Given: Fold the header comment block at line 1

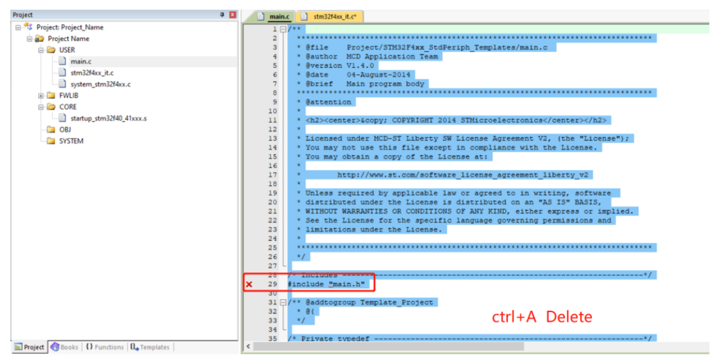Looking at the screenshot, I should click(283, 29).
